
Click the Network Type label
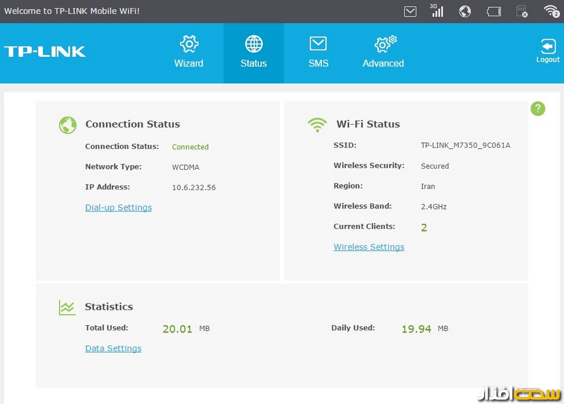[113, 166]
